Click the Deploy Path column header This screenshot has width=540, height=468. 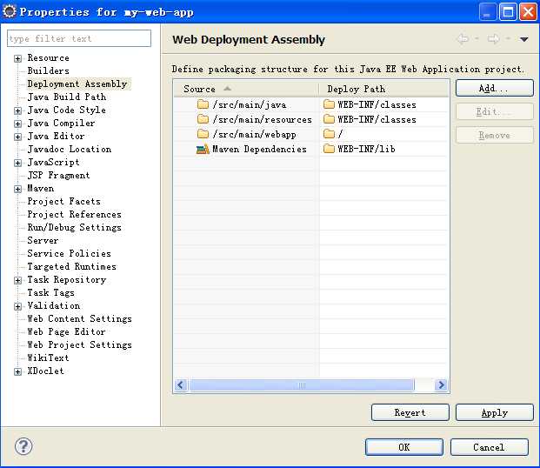383,89
